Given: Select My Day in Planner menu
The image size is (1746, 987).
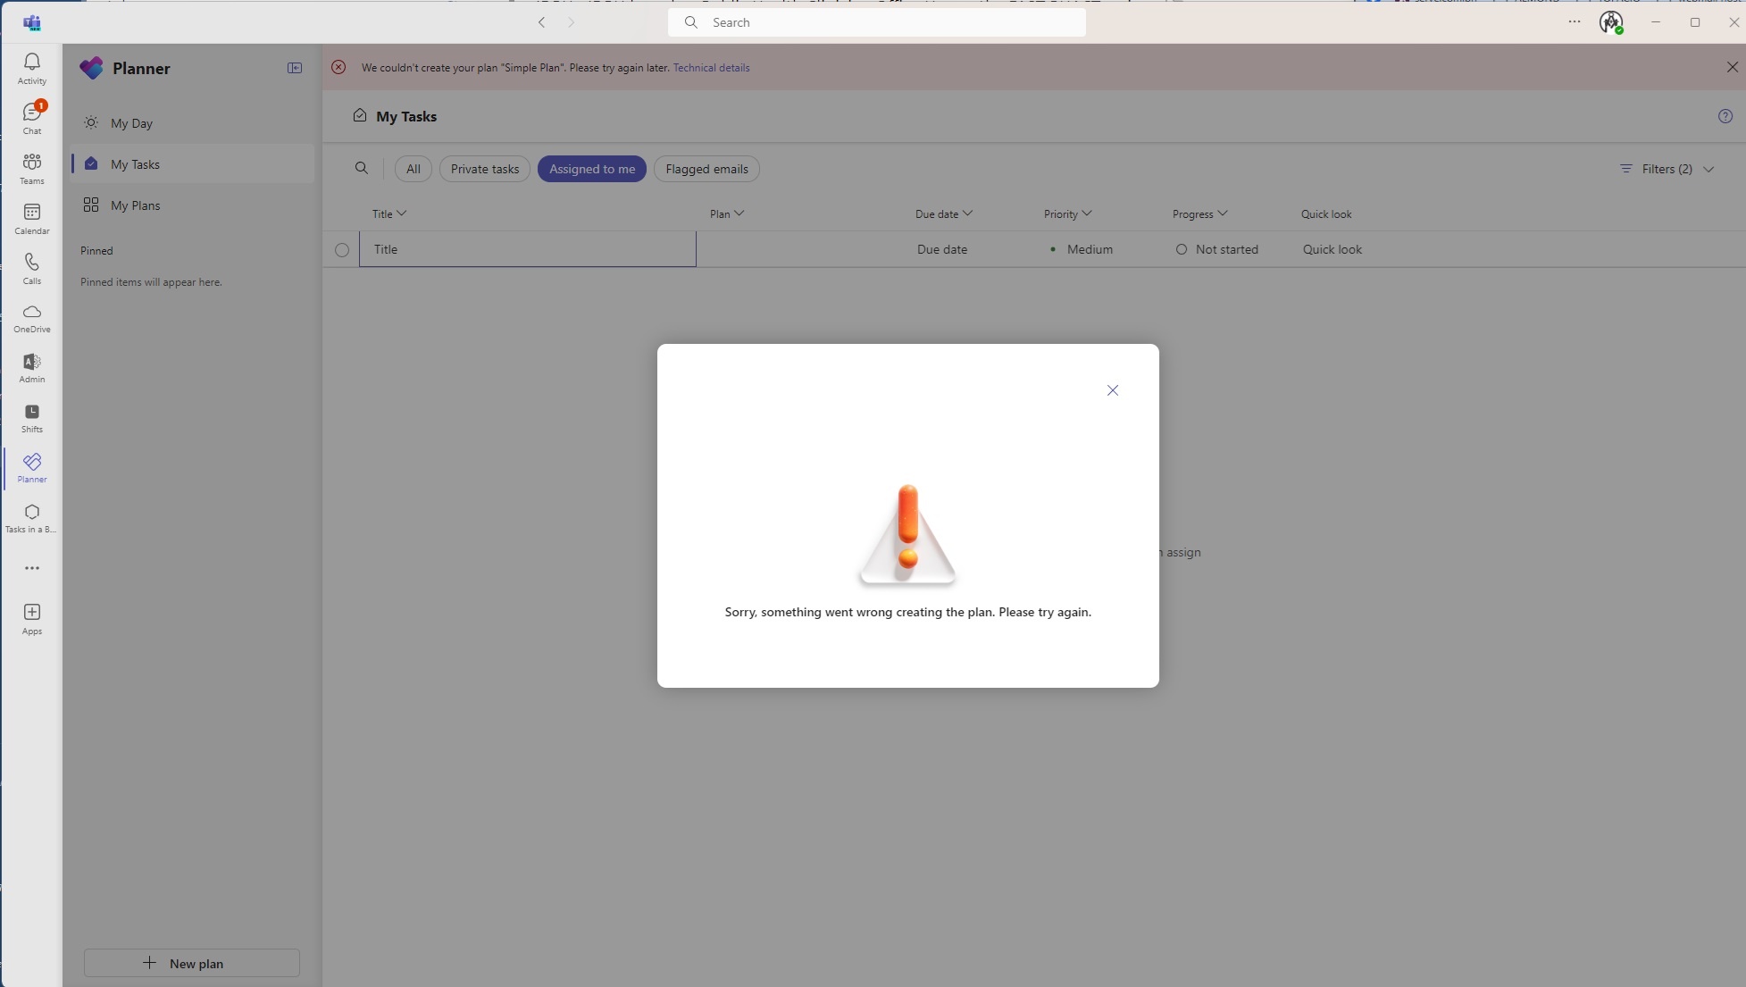Looking at the screenshot, I should (x=131, y=123).
